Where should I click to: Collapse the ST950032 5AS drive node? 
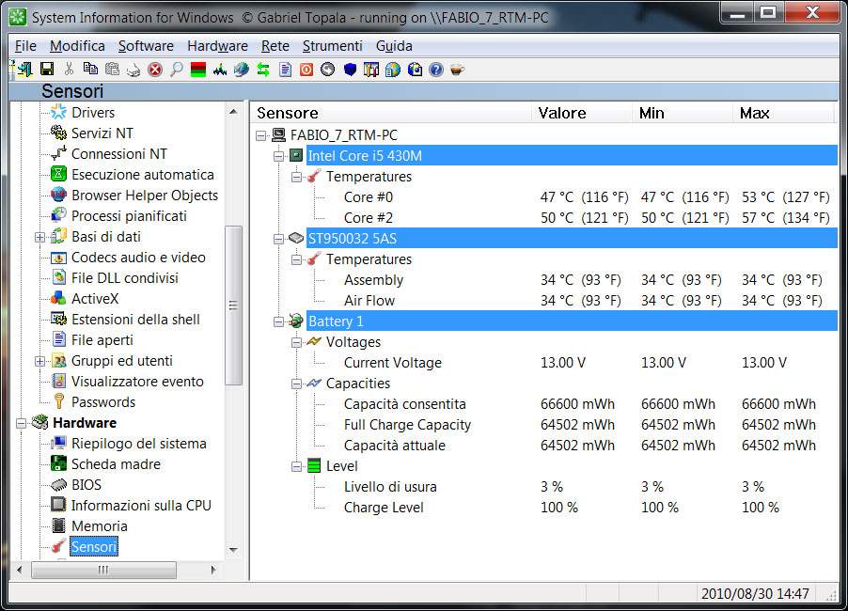tap(278, 239)
